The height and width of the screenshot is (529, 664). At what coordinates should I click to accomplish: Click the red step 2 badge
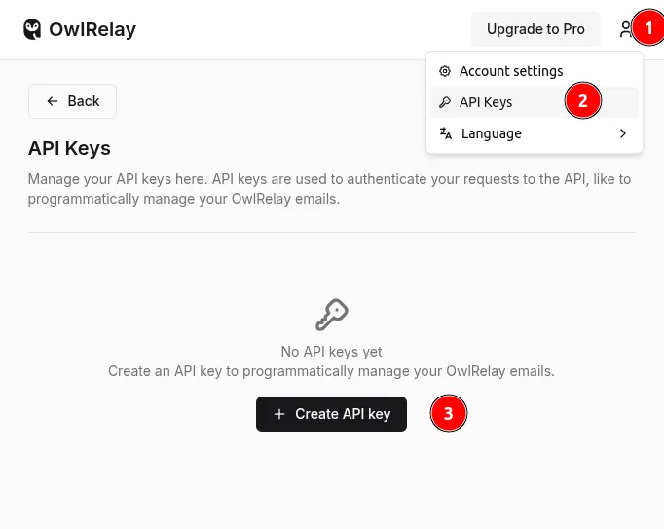click(x=583, y=100)
